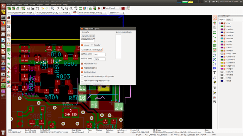
Task: Enable Remove existing tracks/zones option
Action: [x=82, y=81]
